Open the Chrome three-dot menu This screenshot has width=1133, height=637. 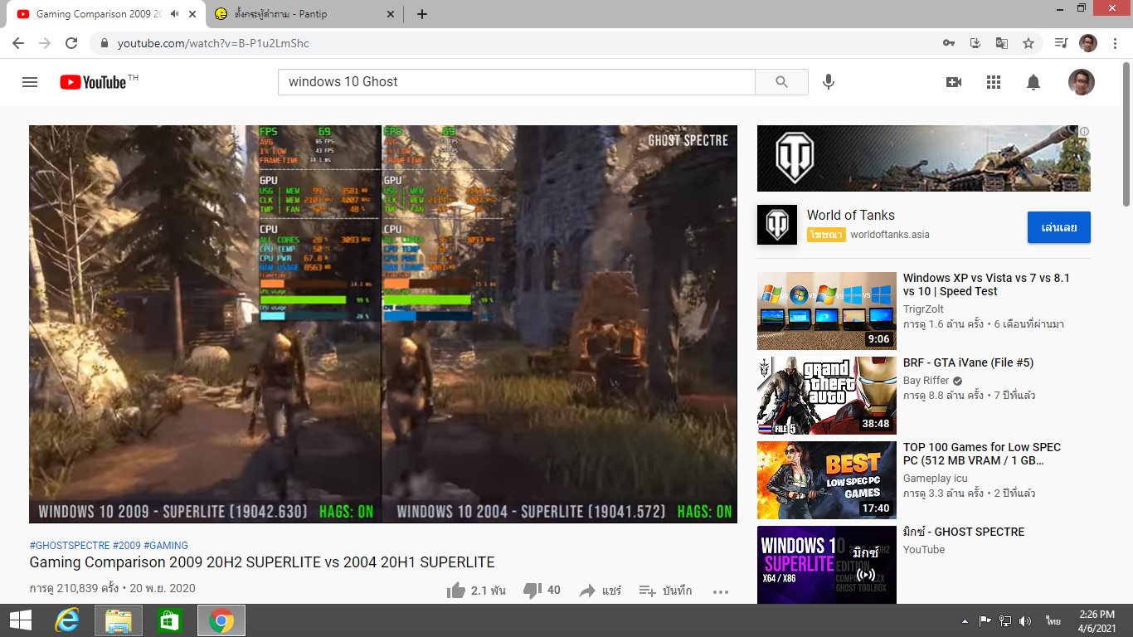click(1116, 43)
